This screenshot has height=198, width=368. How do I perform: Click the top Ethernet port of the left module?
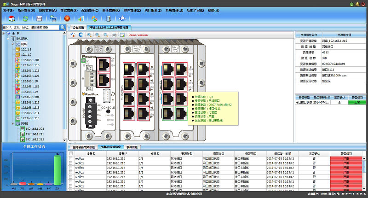(103, 64)
